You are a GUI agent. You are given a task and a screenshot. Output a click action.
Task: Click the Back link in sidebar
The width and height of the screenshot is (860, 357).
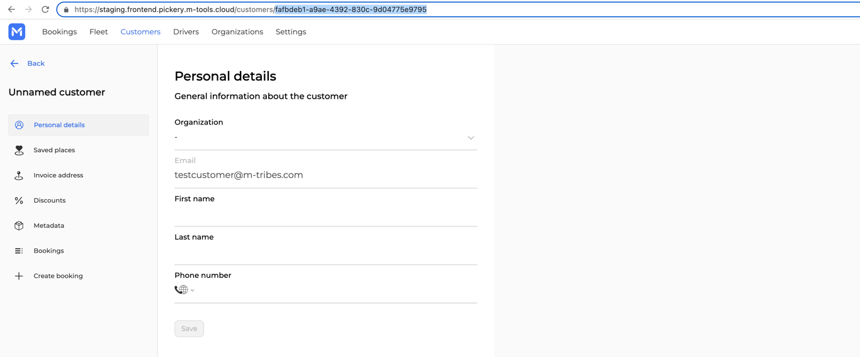coord(36,63)
